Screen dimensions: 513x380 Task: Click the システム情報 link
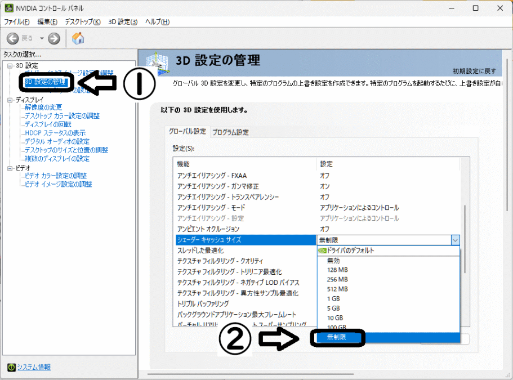(34, 367)
